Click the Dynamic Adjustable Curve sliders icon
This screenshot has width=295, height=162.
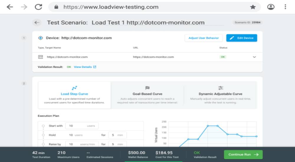[x=220, y=88]
